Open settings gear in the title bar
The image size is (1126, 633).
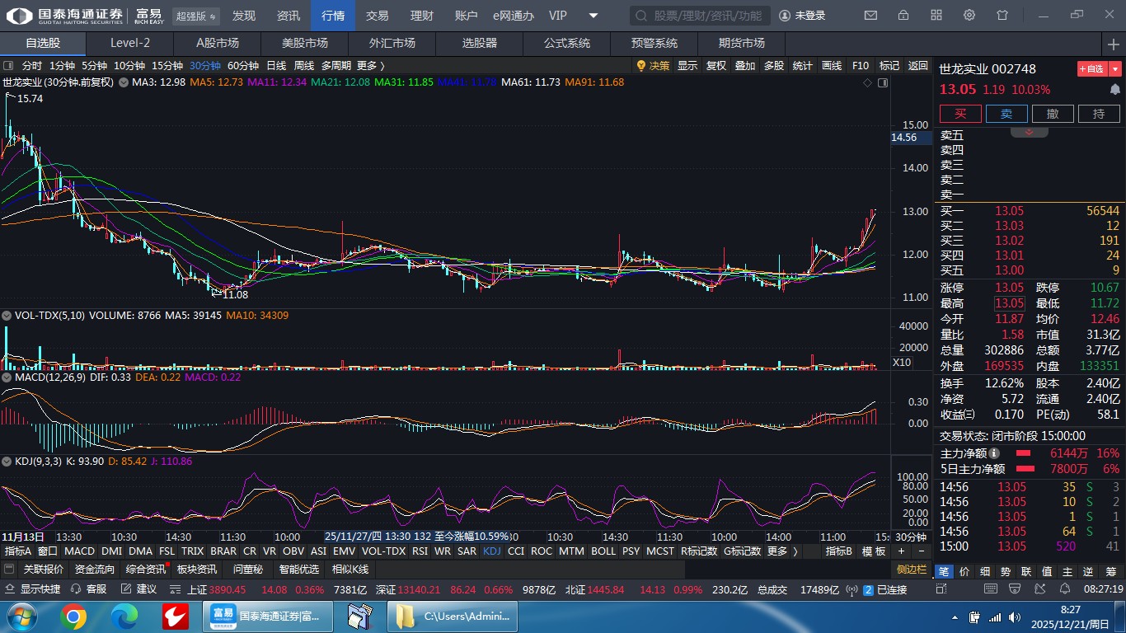coord(969,16)
